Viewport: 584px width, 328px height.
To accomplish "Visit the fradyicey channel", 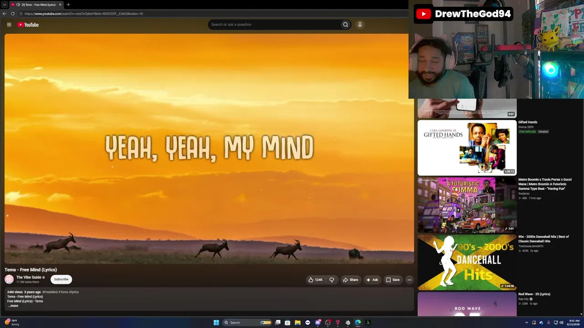I will (x=524, y=194).
